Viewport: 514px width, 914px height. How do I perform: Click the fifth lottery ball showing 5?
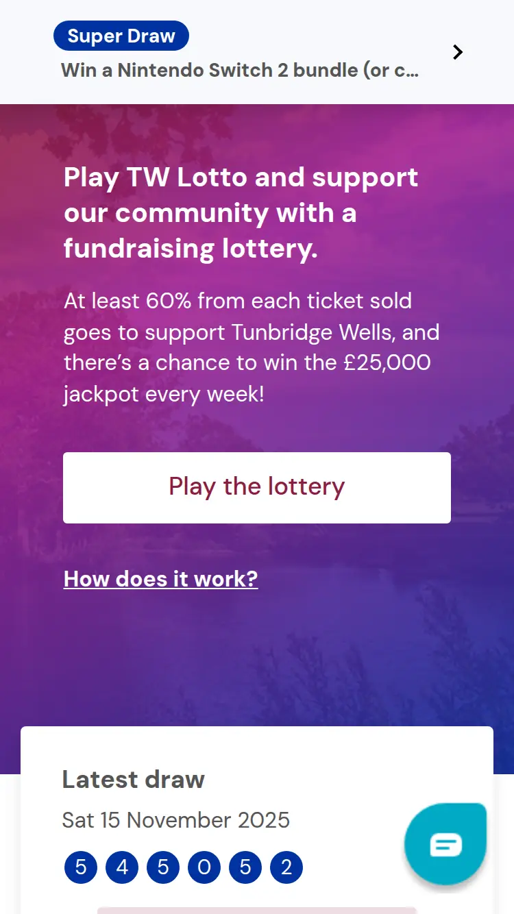coord(245,867)
